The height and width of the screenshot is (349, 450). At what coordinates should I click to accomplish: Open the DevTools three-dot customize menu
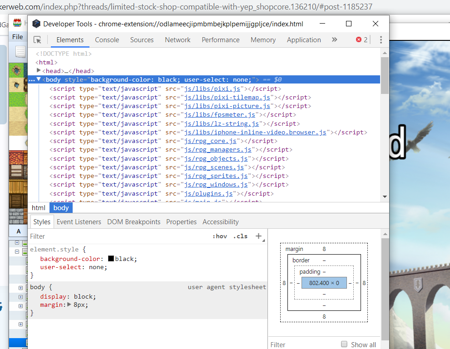(381, 39)
